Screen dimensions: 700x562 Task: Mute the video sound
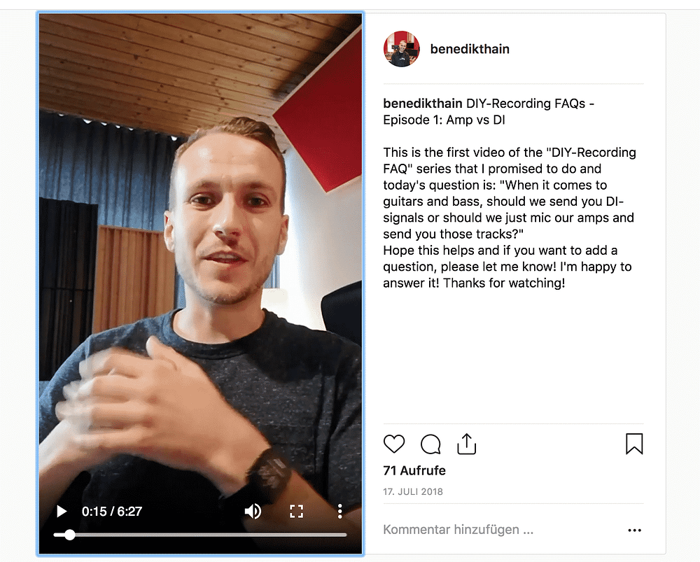[253, 511]
